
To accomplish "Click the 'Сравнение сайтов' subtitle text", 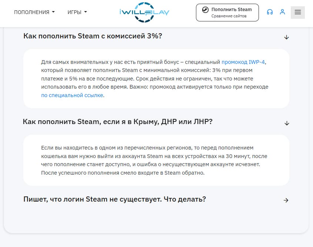I will coord(229,16).
